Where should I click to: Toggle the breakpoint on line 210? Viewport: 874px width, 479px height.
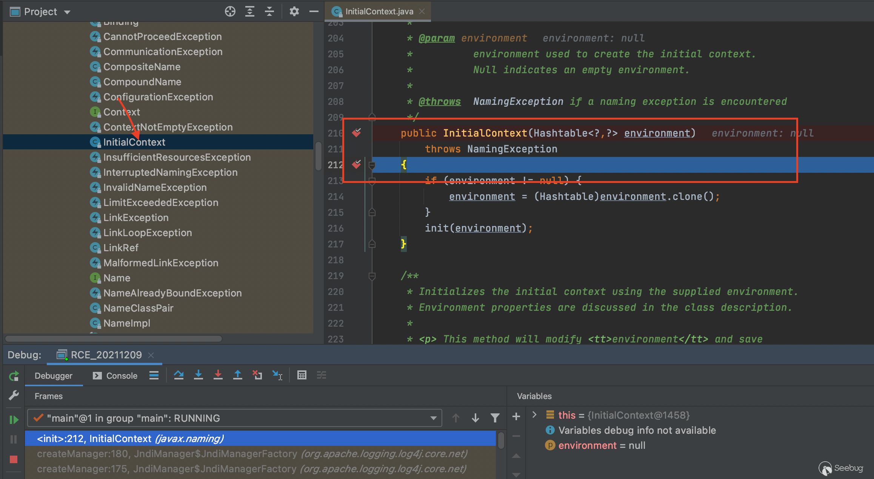356,133
